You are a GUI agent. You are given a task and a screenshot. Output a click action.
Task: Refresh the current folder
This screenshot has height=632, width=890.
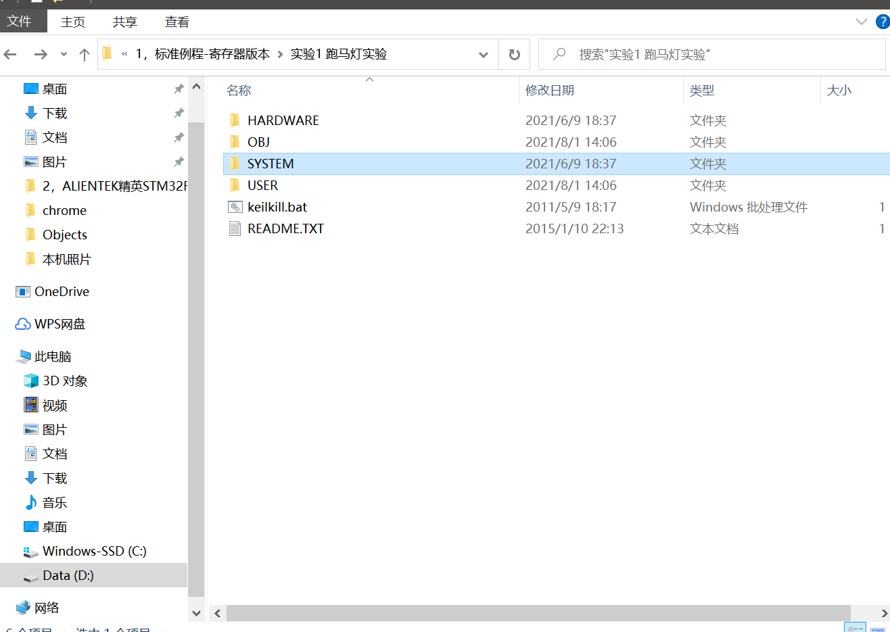515,55
